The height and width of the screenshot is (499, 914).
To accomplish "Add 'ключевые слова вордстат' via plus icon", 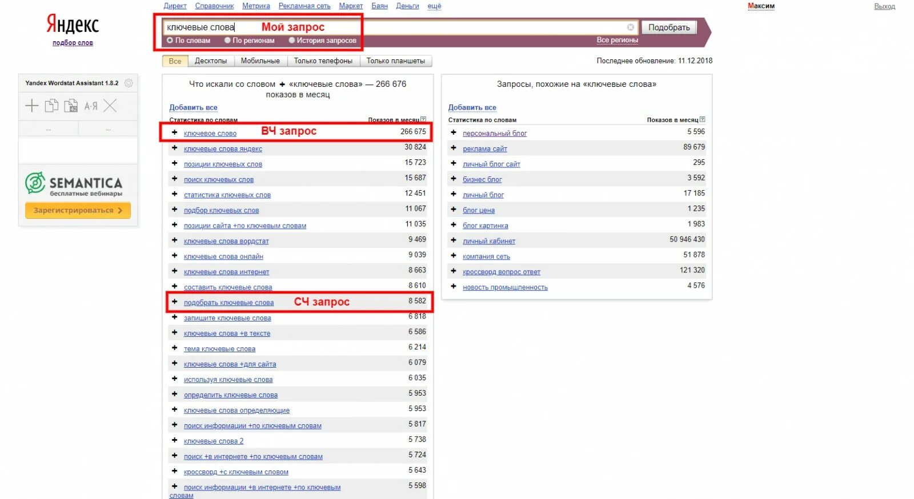I will [x=175, y=240].
